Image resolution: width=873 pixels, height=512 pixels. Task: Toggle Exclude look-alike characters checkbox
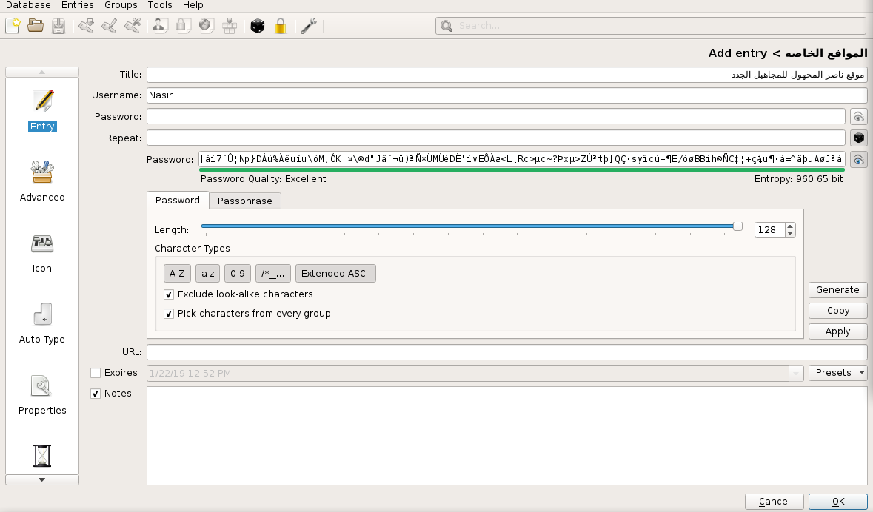169,294
